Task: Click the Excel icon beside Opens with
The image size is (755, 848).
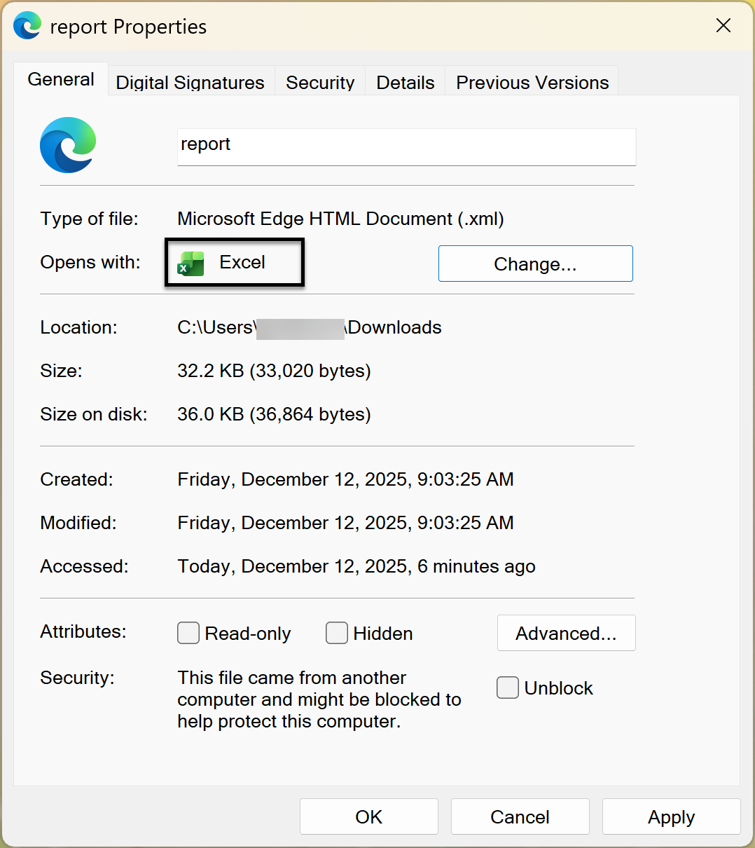Action: point(191,264)
